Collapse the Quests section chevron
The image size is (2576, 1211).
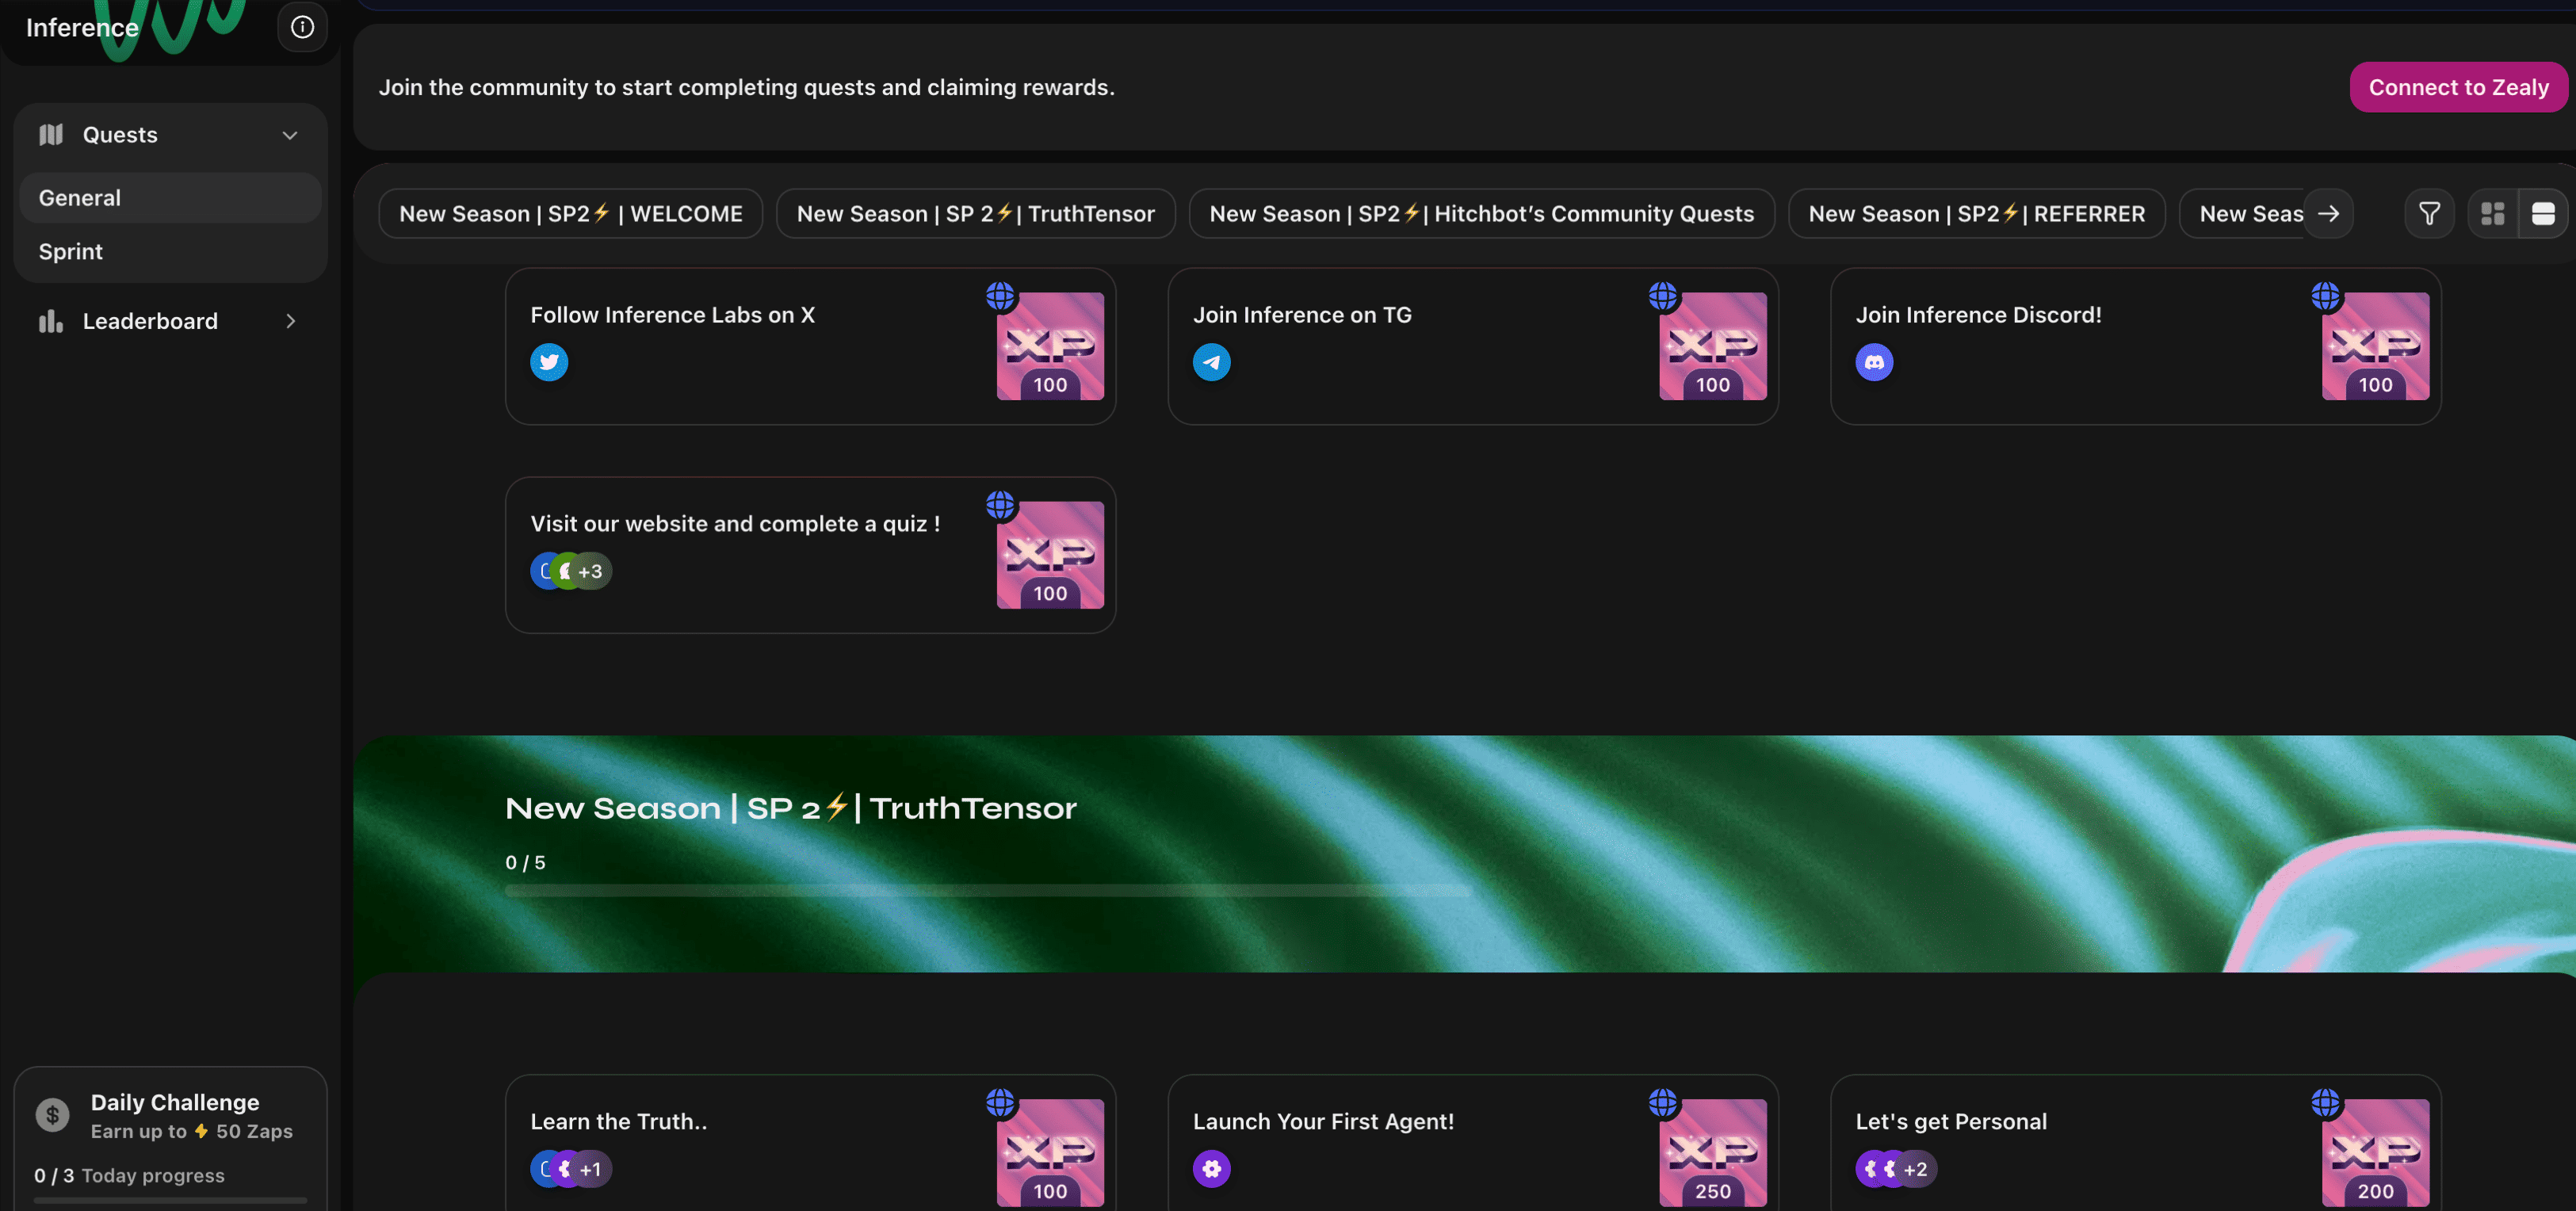290,135
